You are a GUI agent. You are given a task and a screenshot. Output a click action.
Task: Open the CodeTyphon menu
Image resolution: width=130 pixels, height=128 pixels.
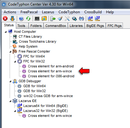click(x=69, y=12)
